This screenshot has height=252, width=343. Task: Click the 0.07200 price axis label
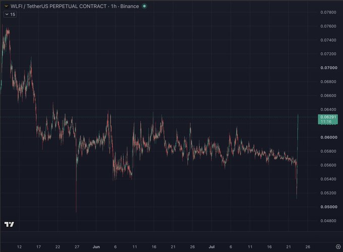tap(328, 54)
